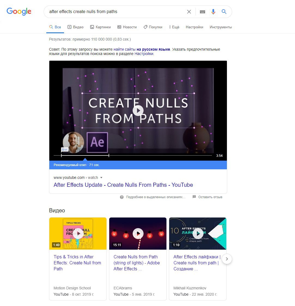Select the Все tab
The width and height of the screenshot is (295, 306).
[55, 27]
